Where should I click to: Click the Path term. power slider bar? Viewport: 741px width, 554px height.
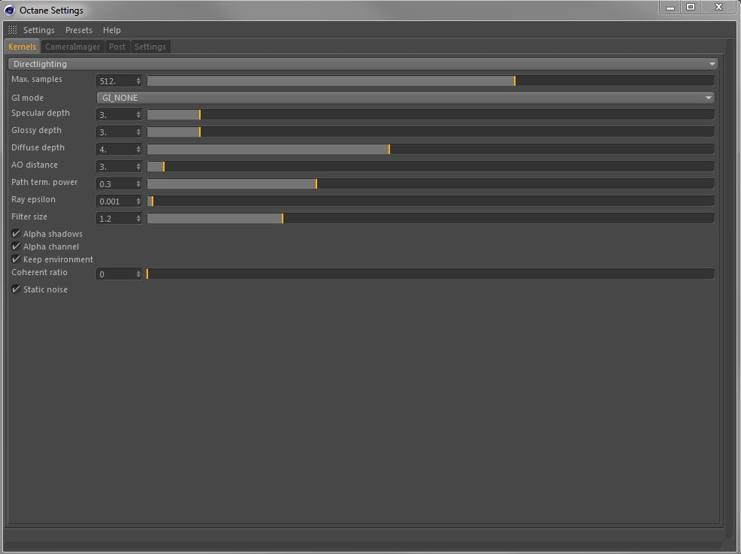tap(430, 184)
